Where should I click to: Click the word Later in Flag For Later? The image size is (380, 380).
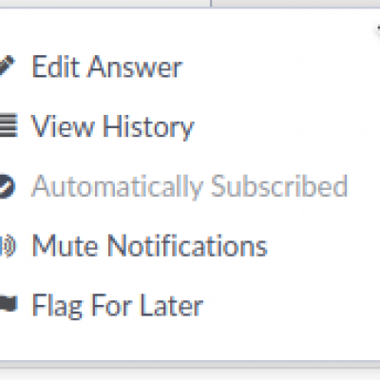[171, 305]
